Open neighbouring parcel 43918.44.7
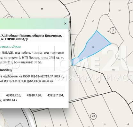The height and width of the screenshot is (127, 133). pos(10,100)
